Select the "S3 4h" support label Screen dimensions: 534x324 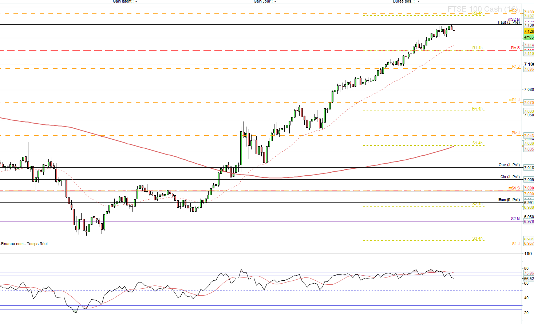pos(477,239)
